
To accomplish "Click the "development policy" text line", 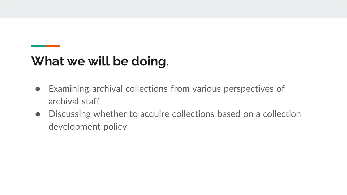I will [87, 127].
